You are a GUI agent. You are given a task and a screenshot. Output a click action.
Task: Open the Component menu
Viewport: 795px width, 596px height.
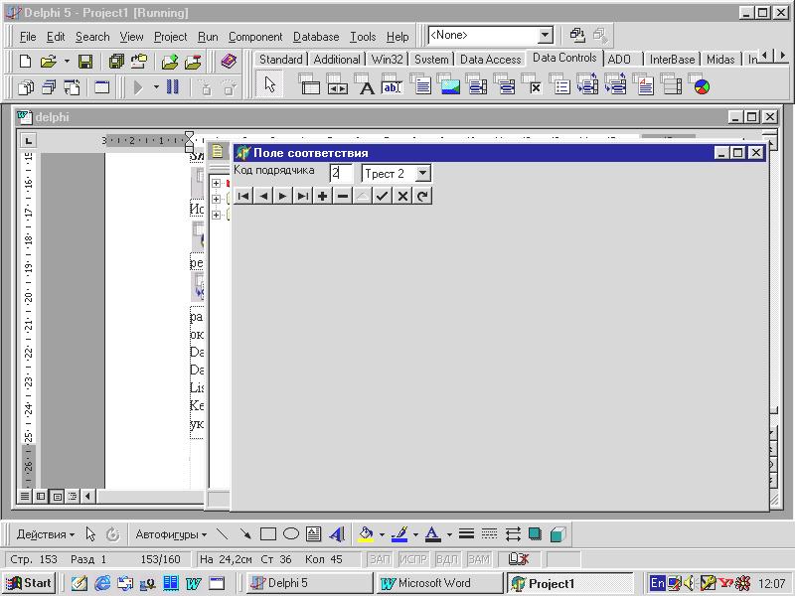(255, 37)
